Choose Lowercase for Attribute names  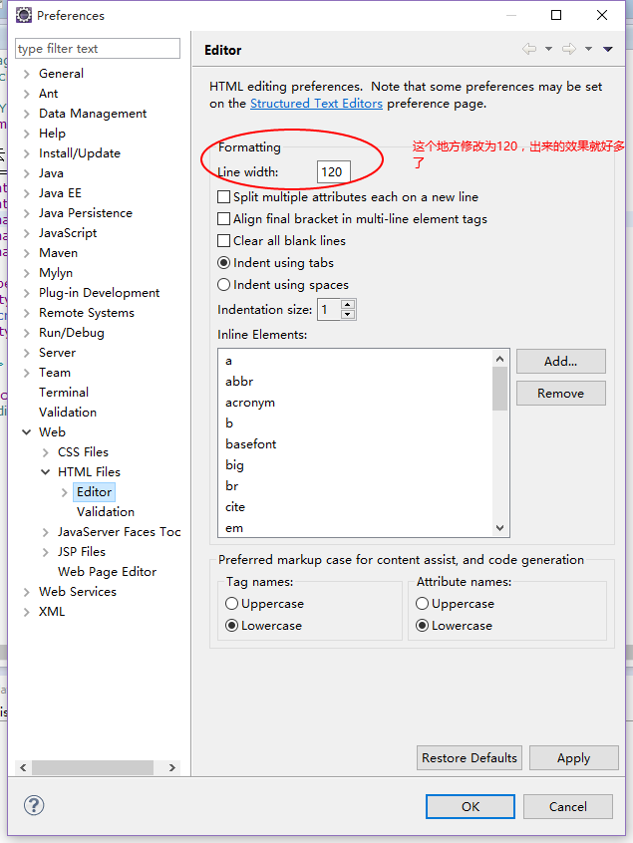[423, 625]
